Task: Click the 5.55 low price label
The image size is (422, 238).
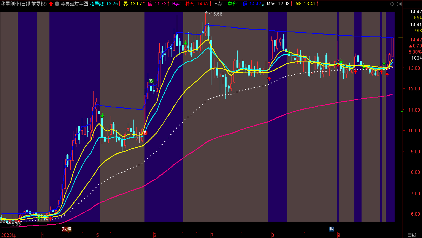Action: tap(16, 224)
